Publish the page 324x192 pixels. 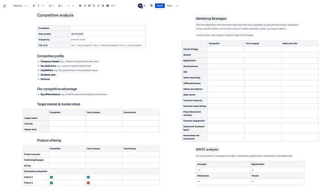(159, 5)
